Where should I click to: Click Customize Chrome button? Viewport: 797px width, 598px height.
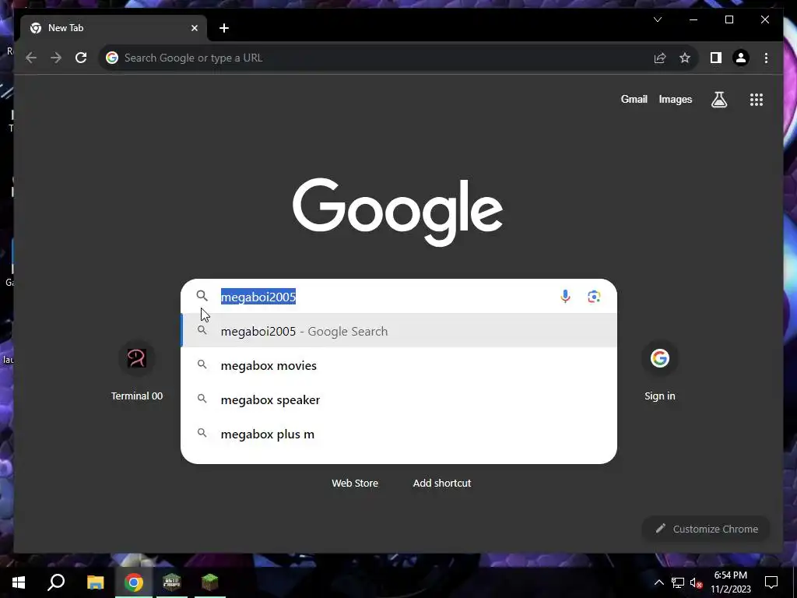pos(706,529)
